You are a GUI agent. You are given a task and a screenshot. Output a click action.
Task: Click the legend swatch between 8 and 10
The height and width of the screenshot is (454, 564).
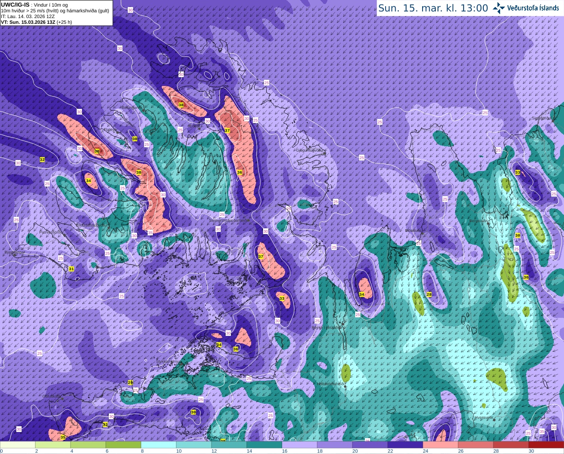point(159,445)
